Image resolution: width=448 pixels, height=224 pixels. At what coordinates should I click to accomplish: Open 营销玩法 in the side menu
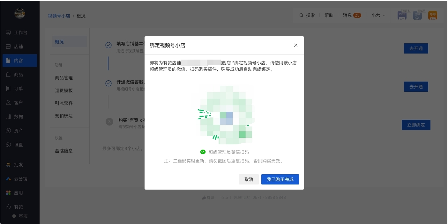coord(64,116)
